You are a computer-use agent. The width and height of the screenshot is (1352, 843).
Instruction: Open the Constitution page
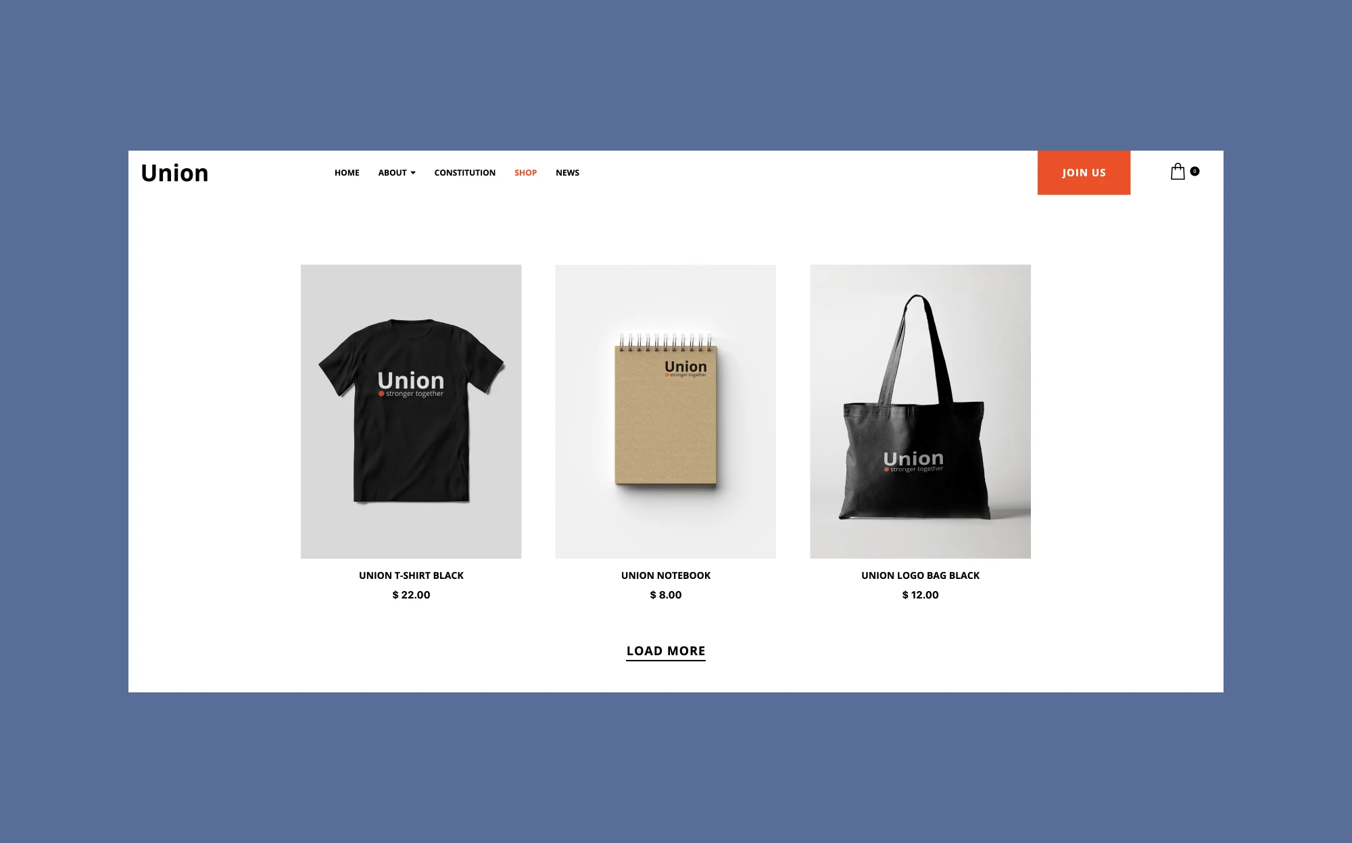[465, 173]
